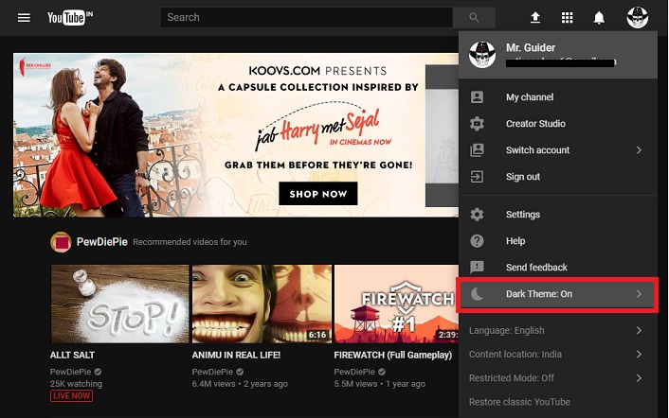Screen dimensions: 669x418
Task: Open Help from account menu
Action: [x=557, y=241]
